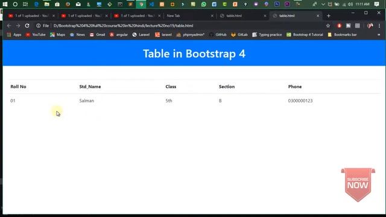Launch Microsoft Edge from taskbar
The image size is (386, 217).
click(36, 4)
